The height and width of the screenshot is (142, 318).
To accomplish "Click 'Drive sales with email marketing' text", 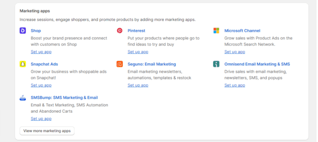I will pos(255,75).
